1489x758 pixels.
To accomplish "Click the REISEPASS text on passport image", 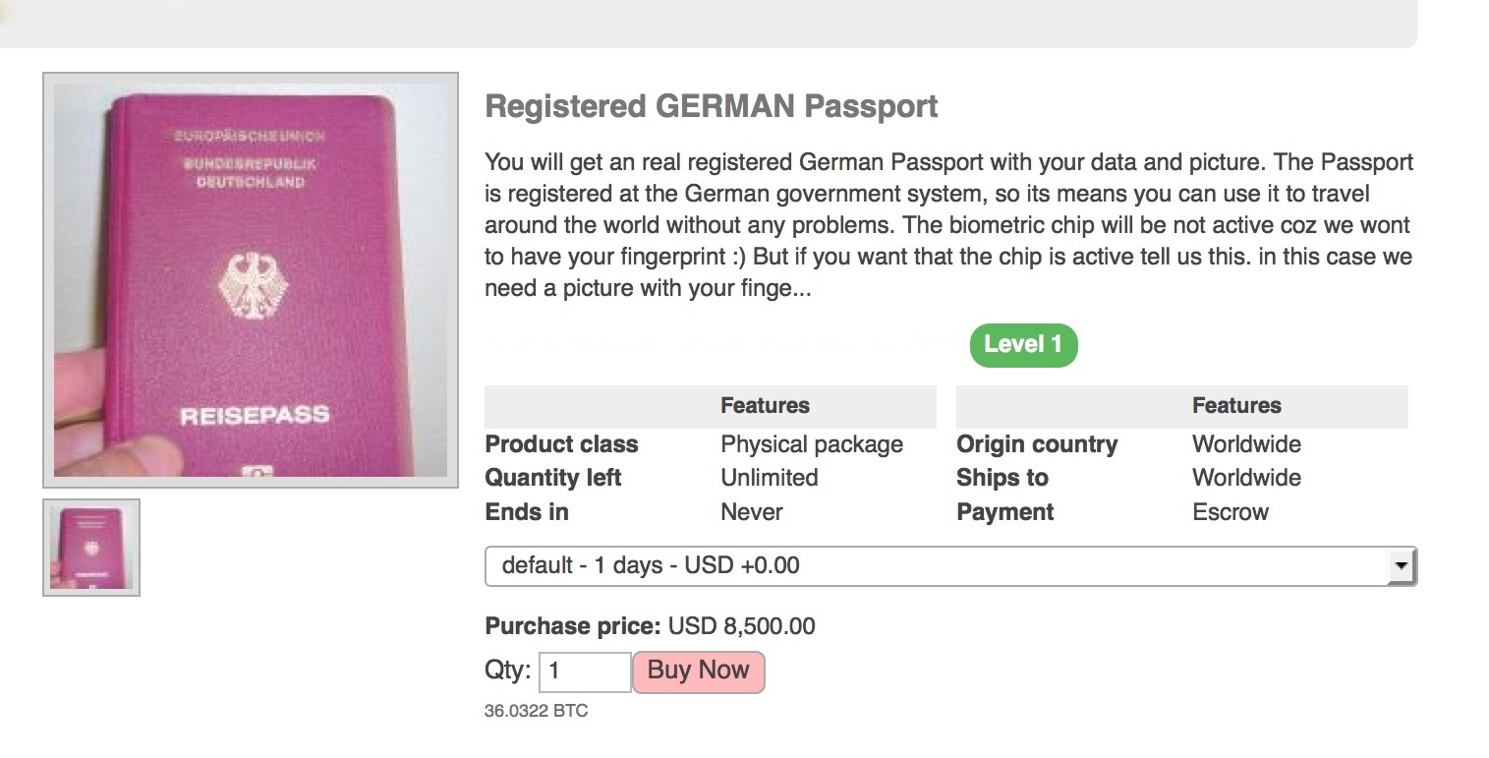I will point(255,416).
